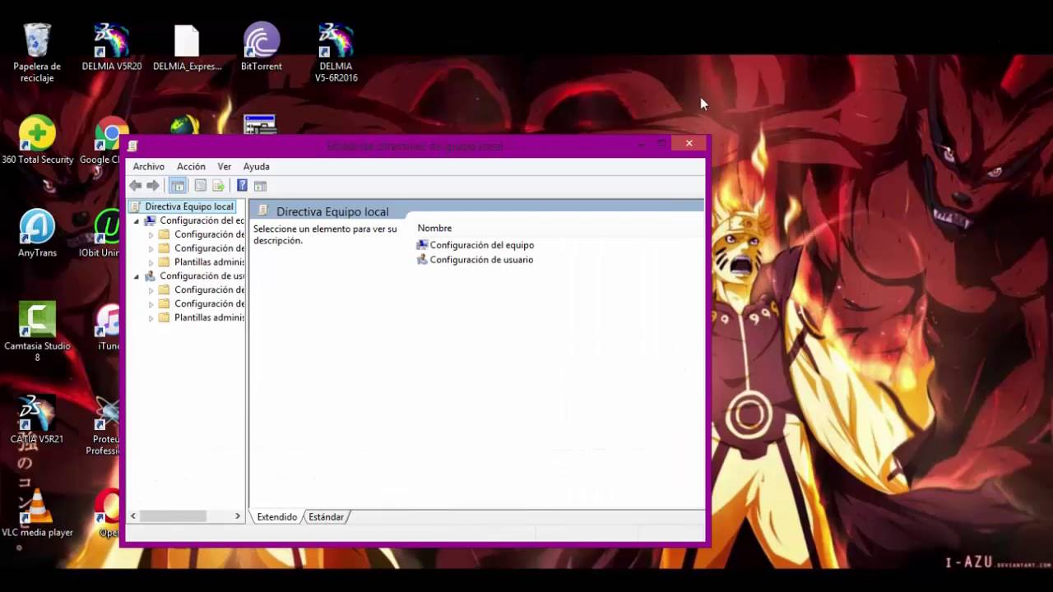Launch AnyTrans from the desktop
The width and height of the screenshot is (1053, 592).
(37, 234)
